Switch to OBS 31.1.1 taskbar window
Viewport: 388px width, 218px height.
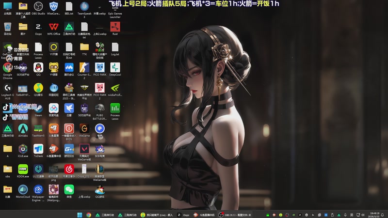(x=235, y=215)
